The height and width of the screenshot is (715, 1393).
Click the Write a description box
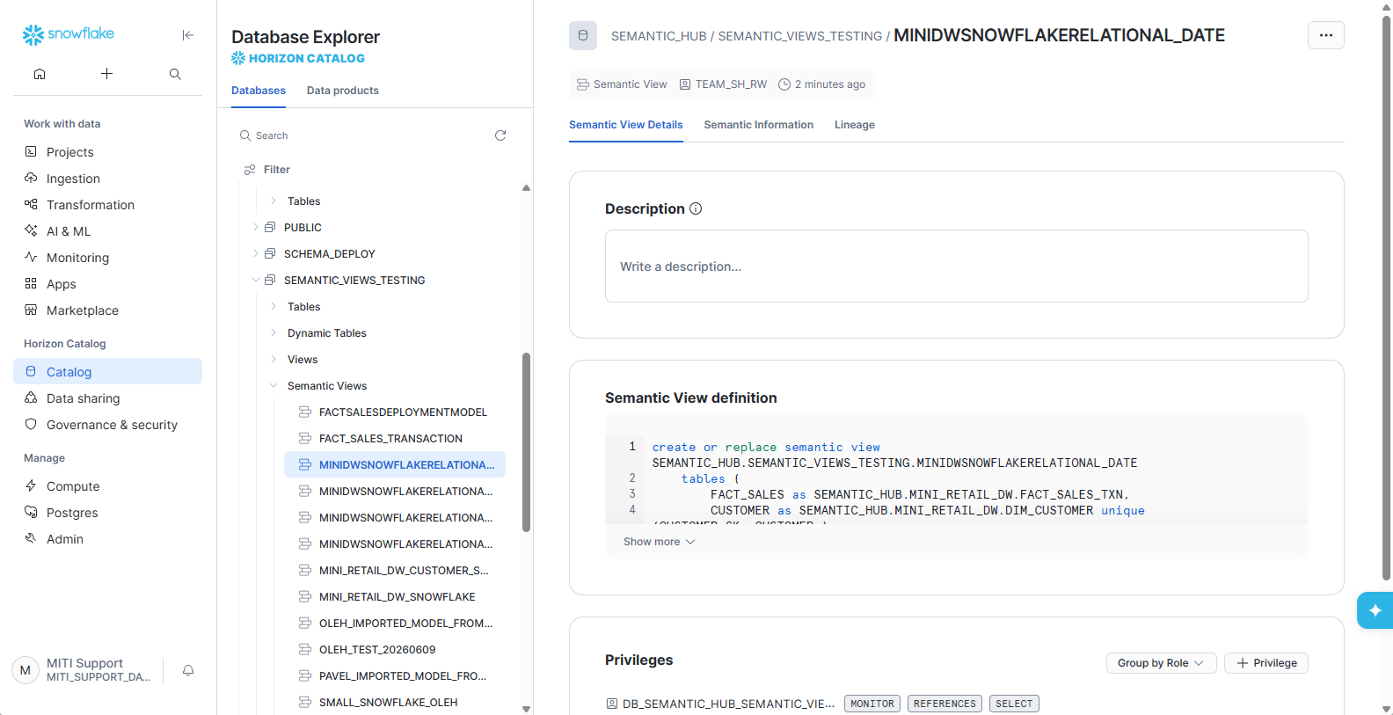pyautogui.click(x=957, y=266)
